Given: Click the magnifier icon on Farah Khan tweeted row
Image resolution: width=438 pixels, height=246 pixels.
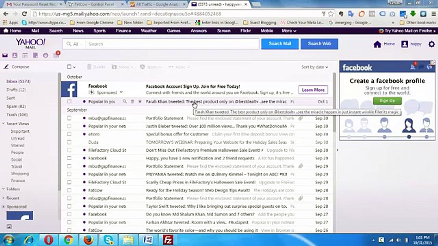Looking at the screenshot, I should coord(125,101).
